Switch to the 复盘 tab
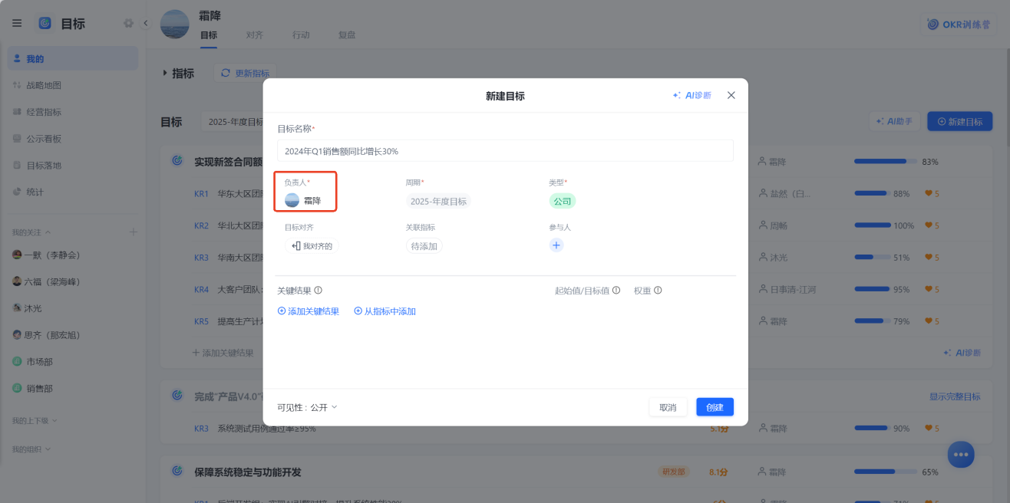Screen dimensions: 1010x503 [x=347, y=35]
